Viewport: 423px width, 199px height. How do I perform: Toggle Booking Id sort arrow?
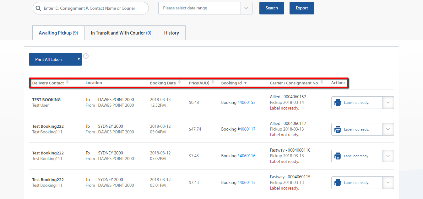point(245,83)
